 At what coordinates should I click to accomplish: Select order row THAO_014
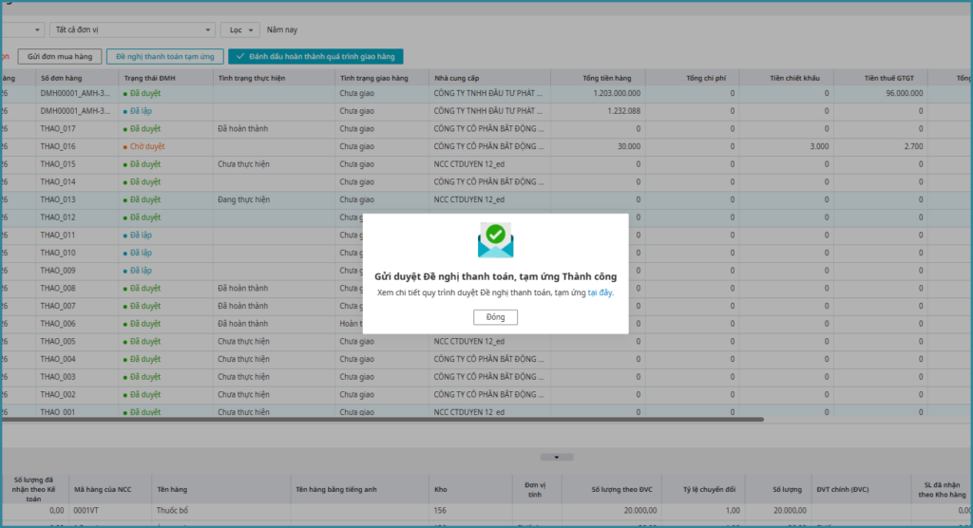coord(486,181)
